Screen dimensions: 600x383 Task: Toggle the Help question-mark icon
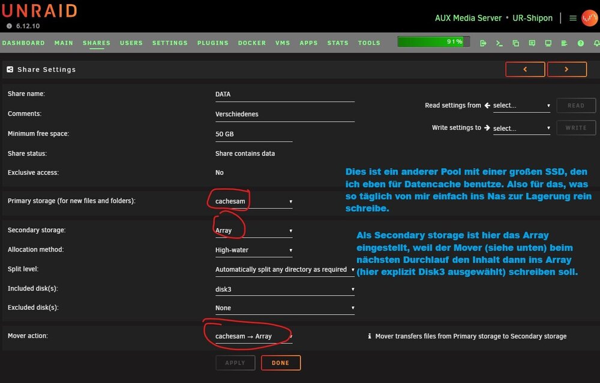click(x=580, y=43)
